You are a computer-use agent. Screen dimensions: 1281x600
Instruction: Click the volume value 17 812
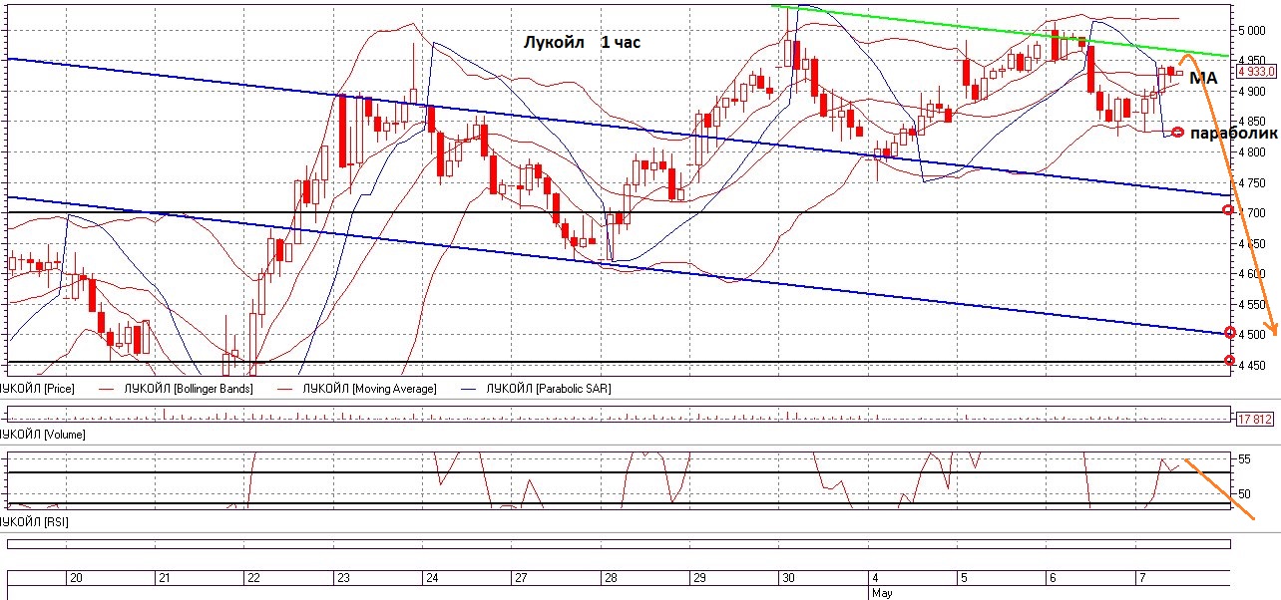pyautogui.click(x=1255, y=419)
